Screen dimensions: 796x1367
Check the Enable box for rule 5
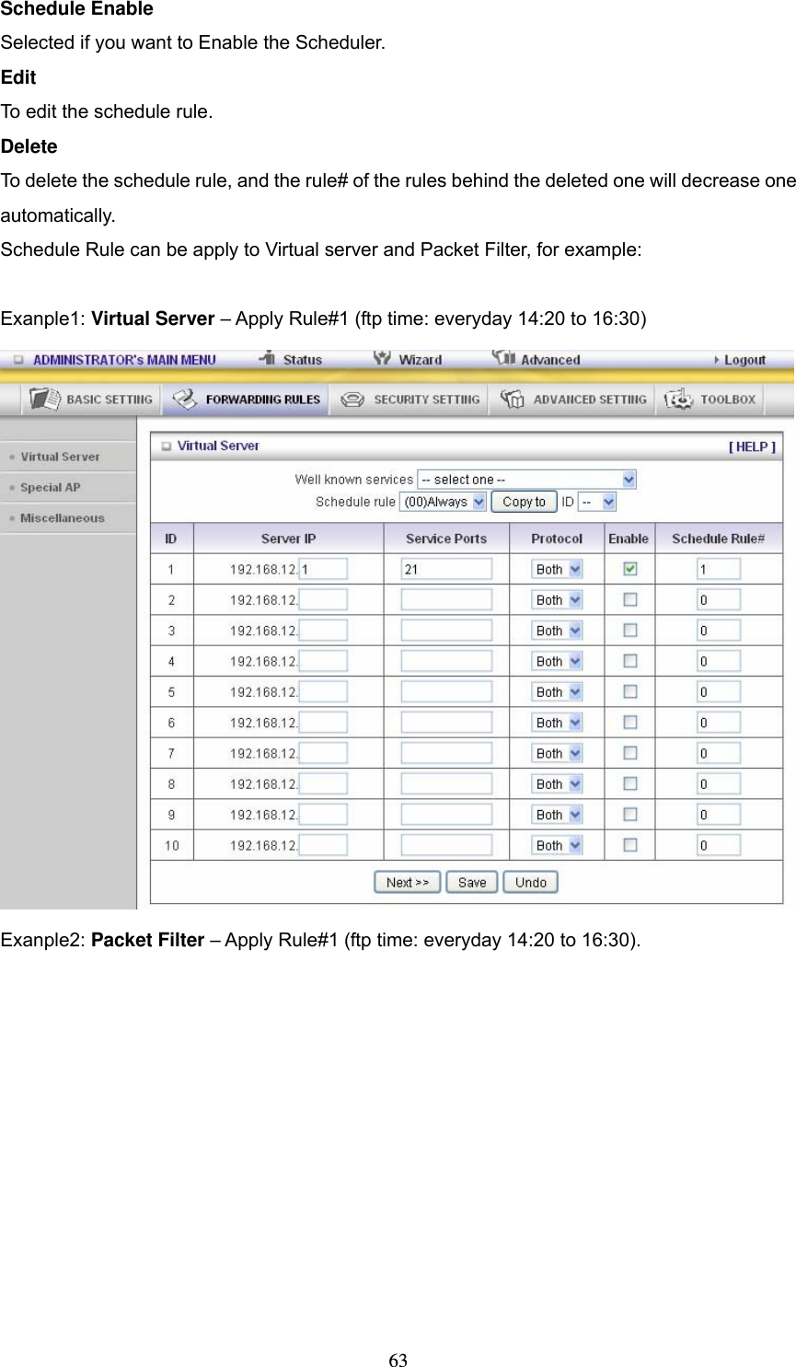629,691
